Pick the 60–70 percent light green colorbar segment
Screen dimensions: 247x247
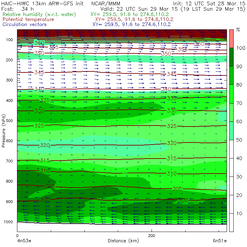coord(231,112)
